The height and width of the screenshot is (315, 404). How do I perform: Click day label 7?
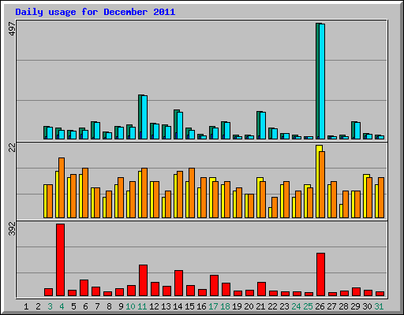(97, 306)
